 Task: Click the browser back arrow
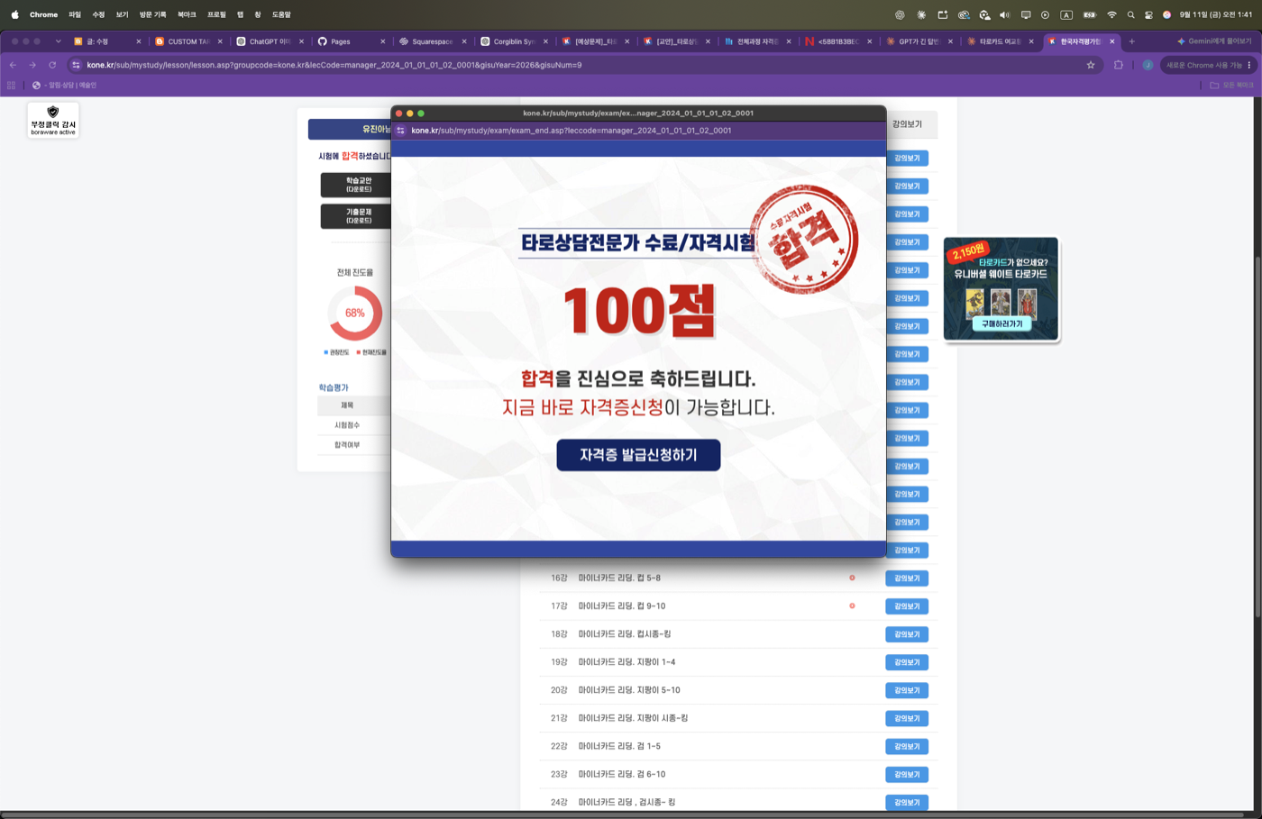[x=13, y=65]
